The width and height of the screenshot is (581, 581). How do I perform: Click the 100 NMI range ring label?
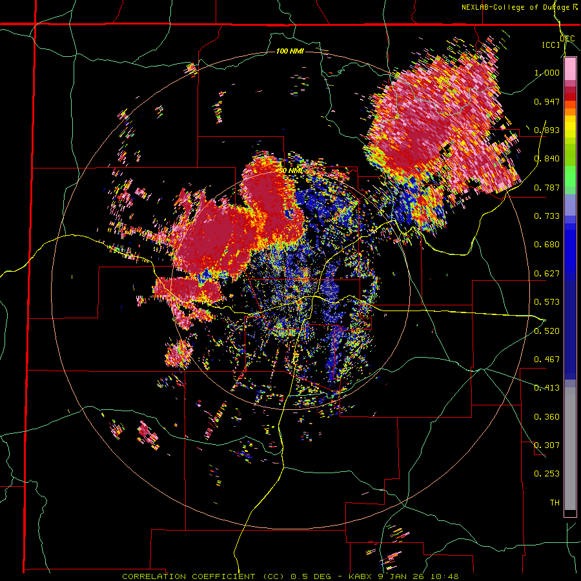290,51
